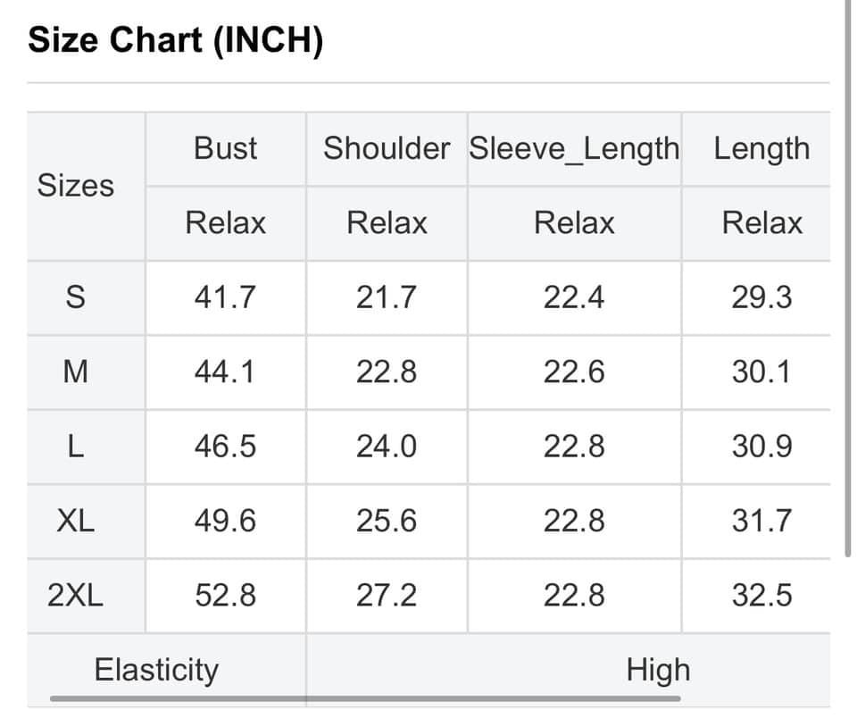Click the 2XL size row label
Viewport: 857px width, 727px height.
pos(76,595)
